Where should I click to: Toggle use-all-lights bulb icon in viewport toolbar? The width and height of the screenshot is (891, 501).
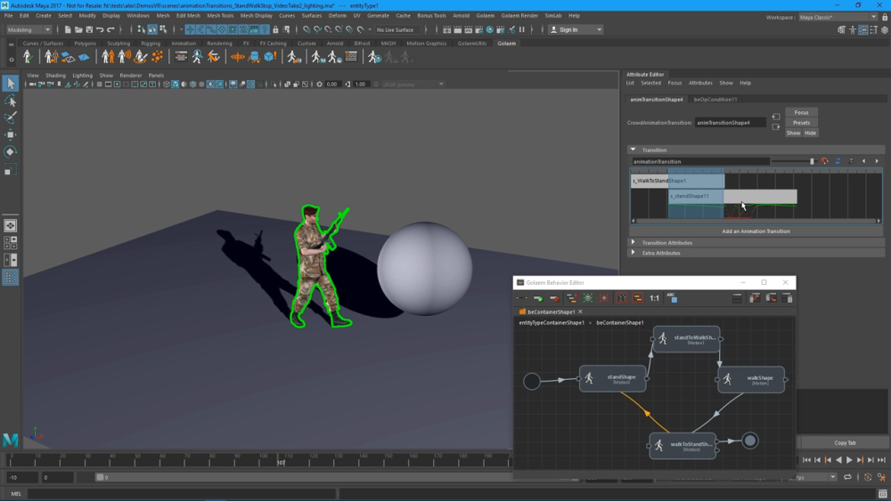210,84
